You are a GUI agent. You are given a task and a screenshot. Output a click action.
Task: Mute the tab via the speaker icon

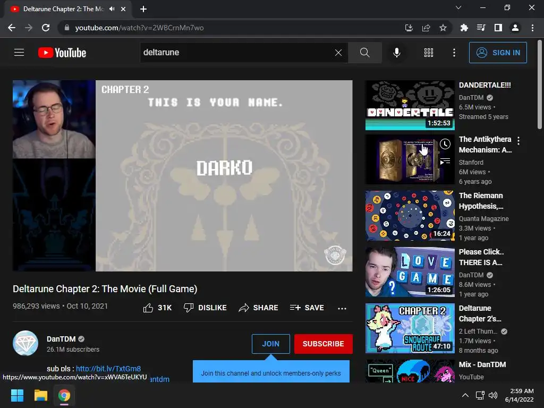pos(112,9)
